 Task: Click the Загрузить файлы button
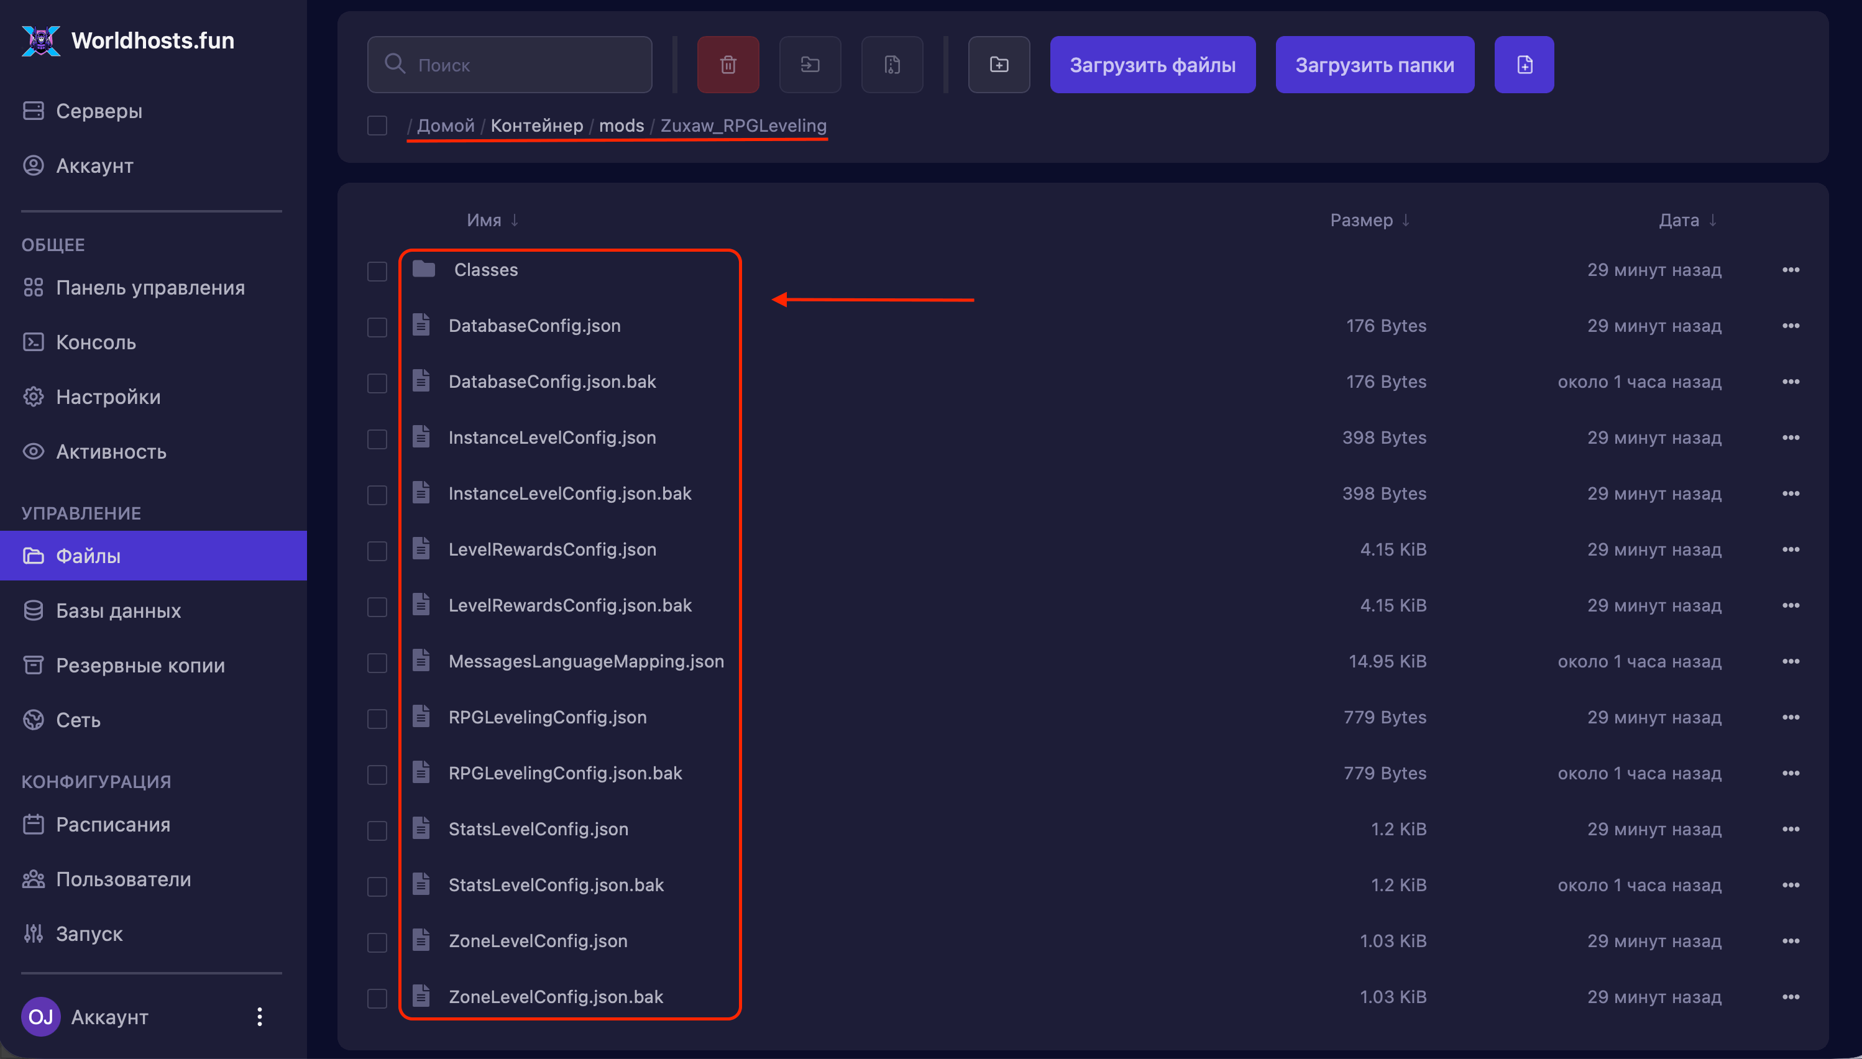point(1152,65)
